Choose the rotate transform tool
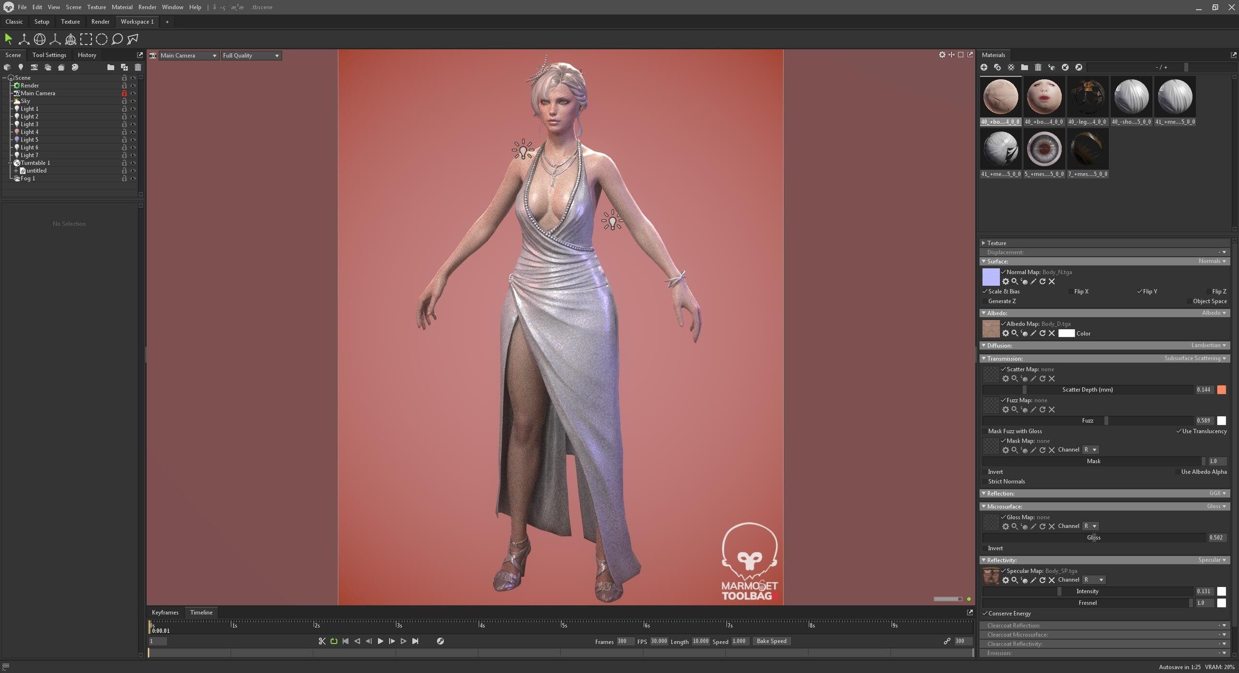 [x=40, y=39]
